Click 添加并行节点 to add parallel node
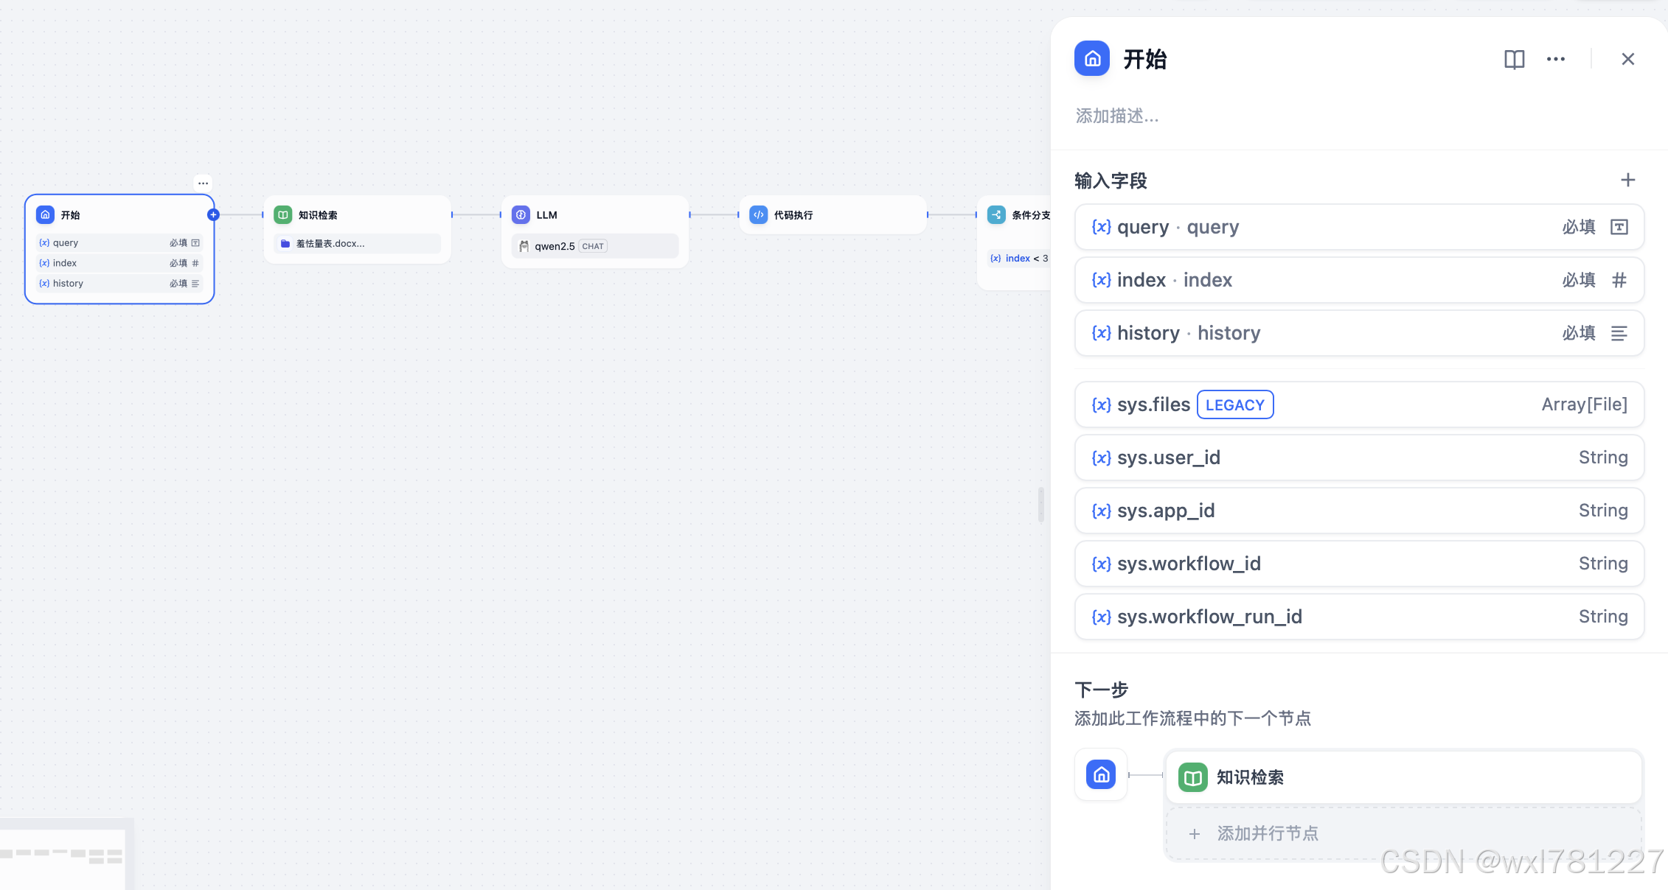Image resolution: width=1668 pixels, height=890 pixels. (1403, 833)
